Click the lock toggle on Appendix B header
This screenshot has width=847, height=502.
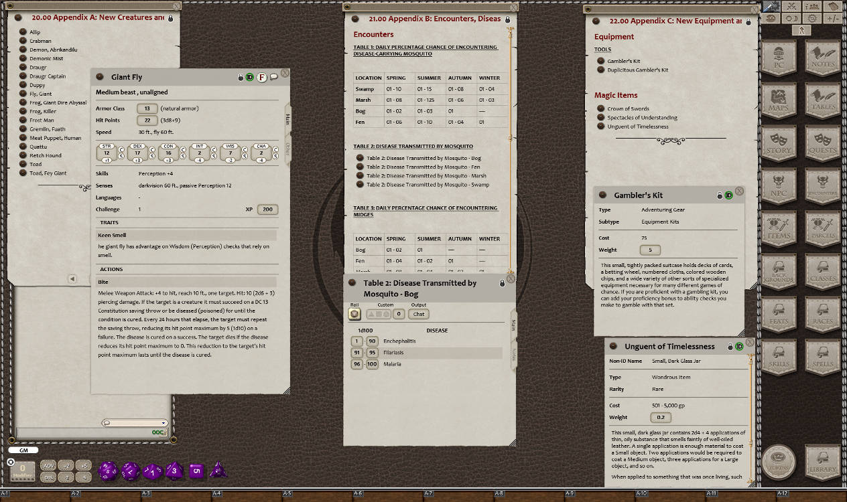(x=508, y=19)
